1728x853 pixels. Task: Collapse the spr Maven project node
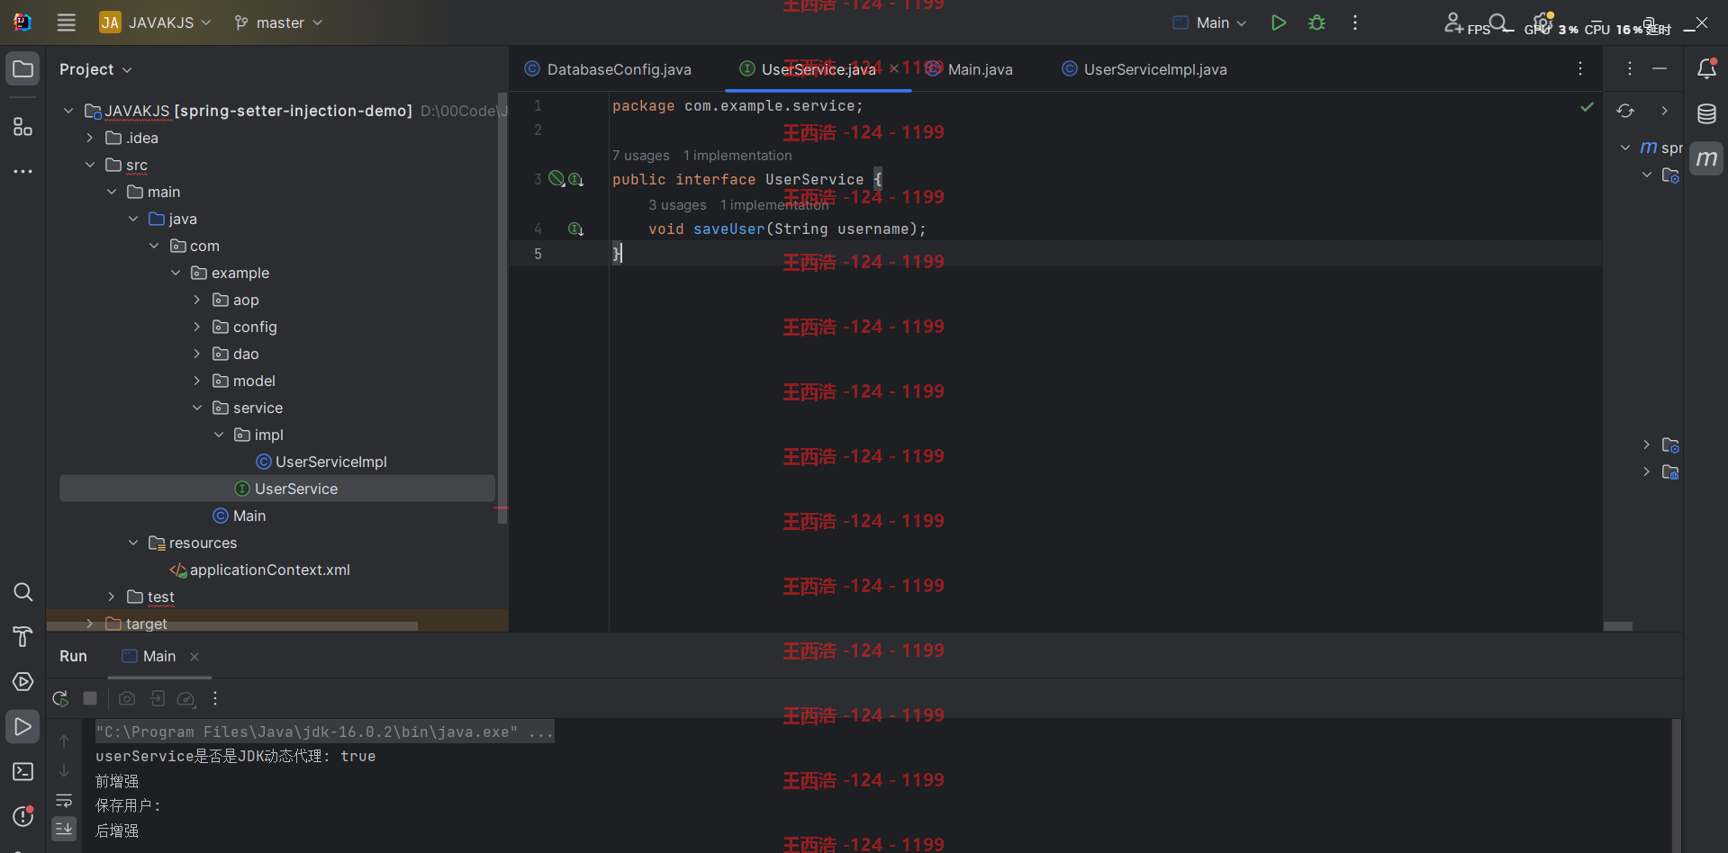click(x=1625, y=148)
